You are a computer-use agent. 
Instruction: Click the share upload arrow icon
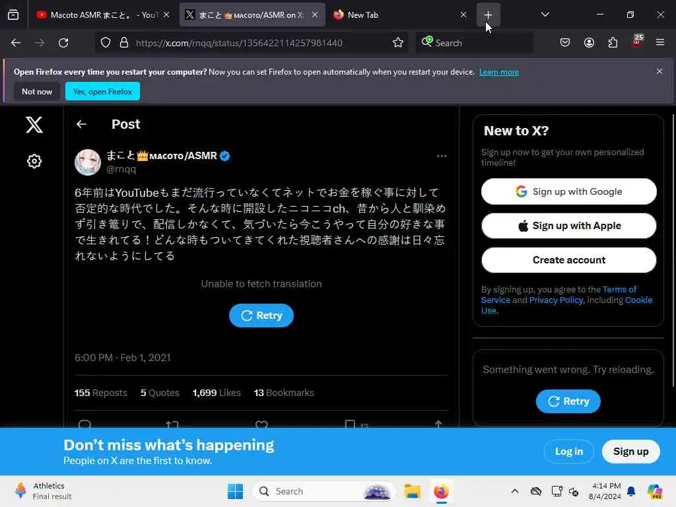click(x=438, y=424)
